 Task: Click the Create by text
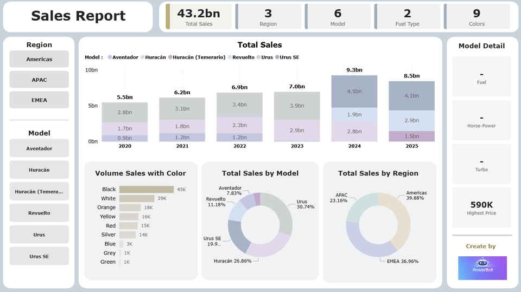tap(481, 246)
